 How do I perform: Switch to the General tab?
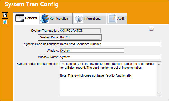coord(26,18)
